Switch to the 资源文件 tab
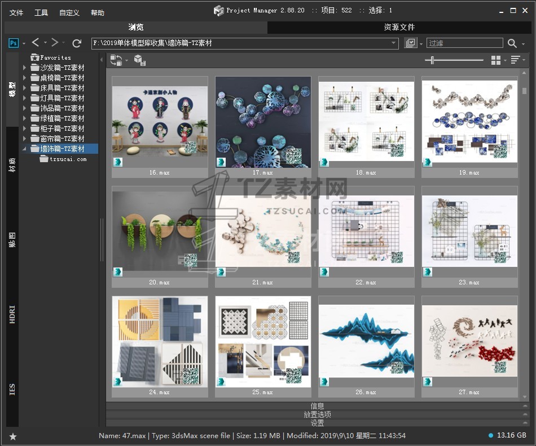The image size is (536, 446). 399,27
